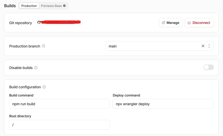Image resolution: width=223 pixels, height=136 pixels.
Task: Click the Root directory input field
Action: (59, 125)
